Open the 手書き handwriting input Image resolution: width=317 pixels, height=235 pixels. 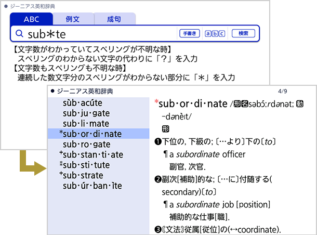click(x=189, y=34)
